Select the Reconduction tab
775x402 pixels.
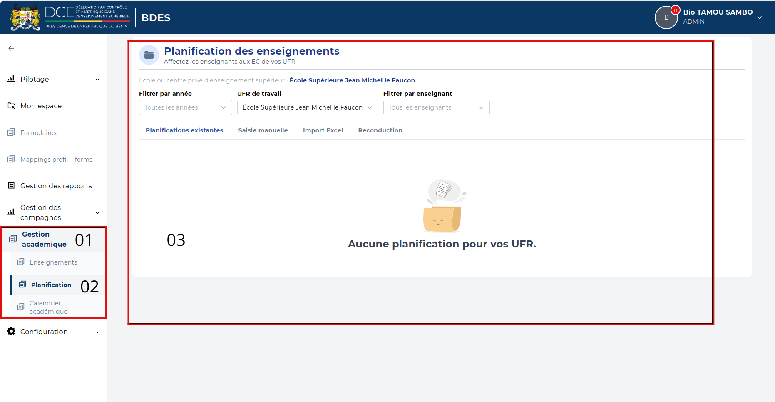(x=380, y=130)
